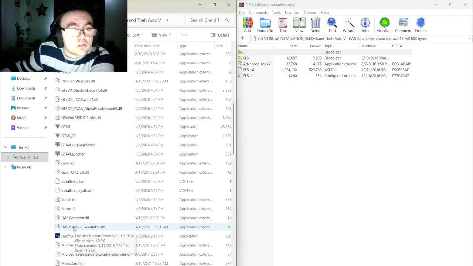
Task: Select installscript.vdf file
Action: click(74, 181)
